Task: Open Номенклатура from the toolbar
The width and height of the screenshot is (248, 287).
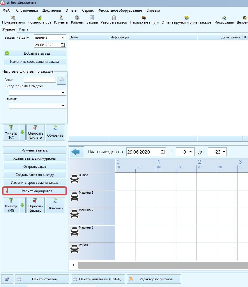Action: point(39,20)
